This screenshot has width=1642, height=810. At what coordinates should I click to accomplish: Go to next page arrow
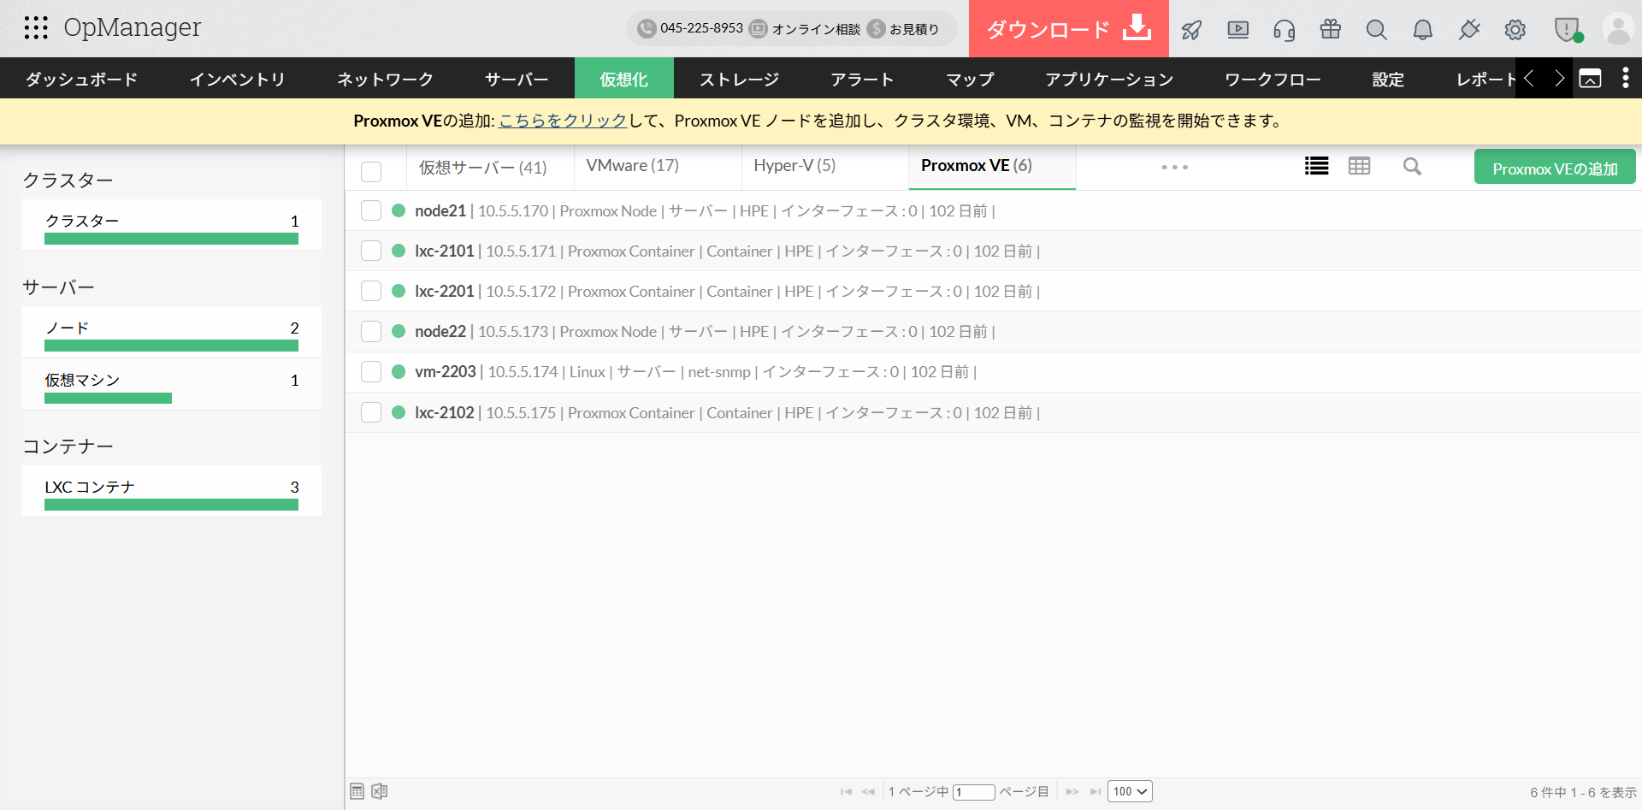click(1072, 792)
